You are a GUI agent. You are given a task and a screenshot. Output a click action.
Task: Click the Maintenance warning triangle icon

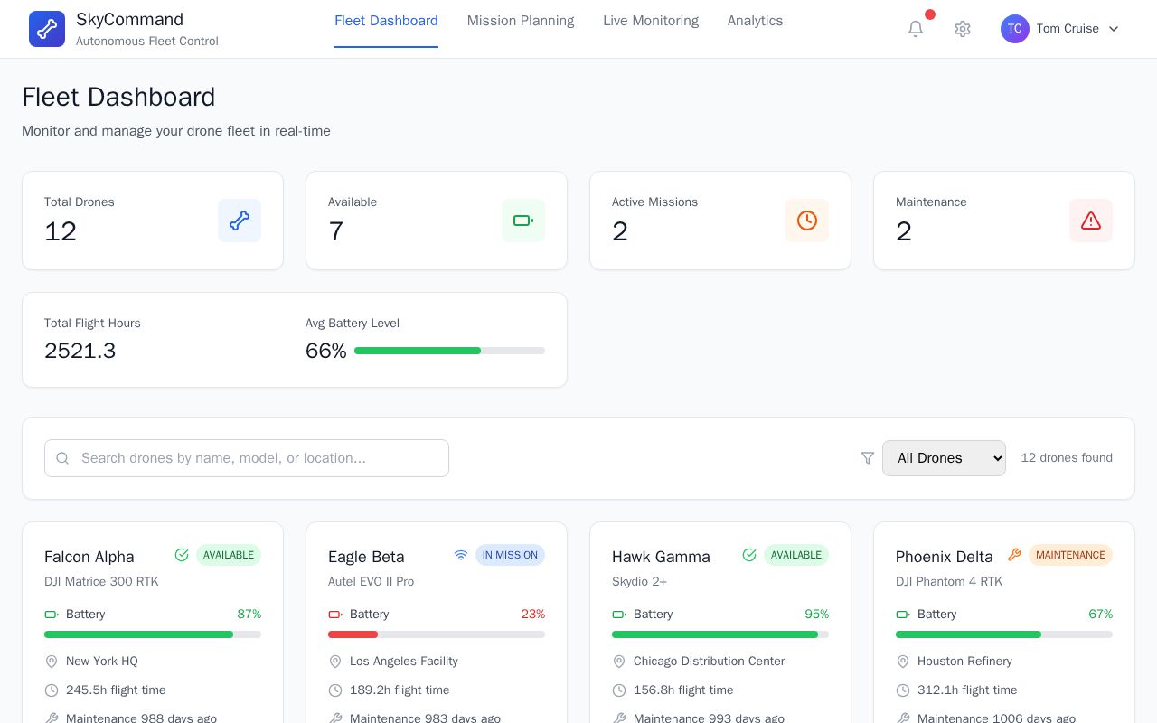[1091, 221]
